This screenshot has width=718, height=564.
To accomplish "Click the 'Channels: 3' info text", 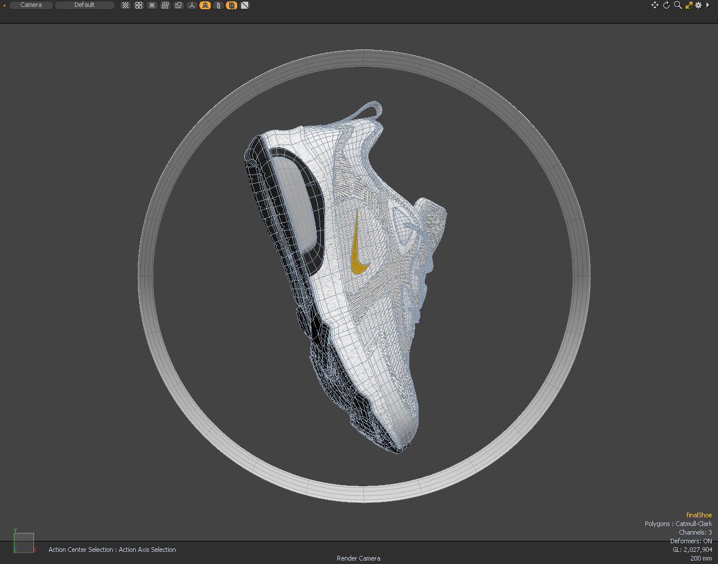I will [x=696, y=532].
